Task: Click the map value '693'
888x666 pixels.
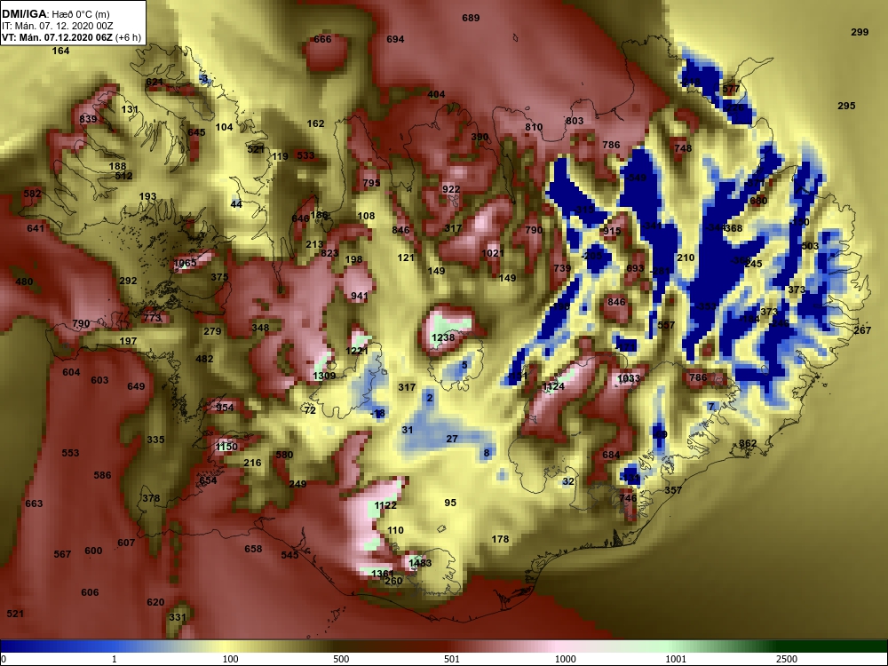Action: point(635,268)
